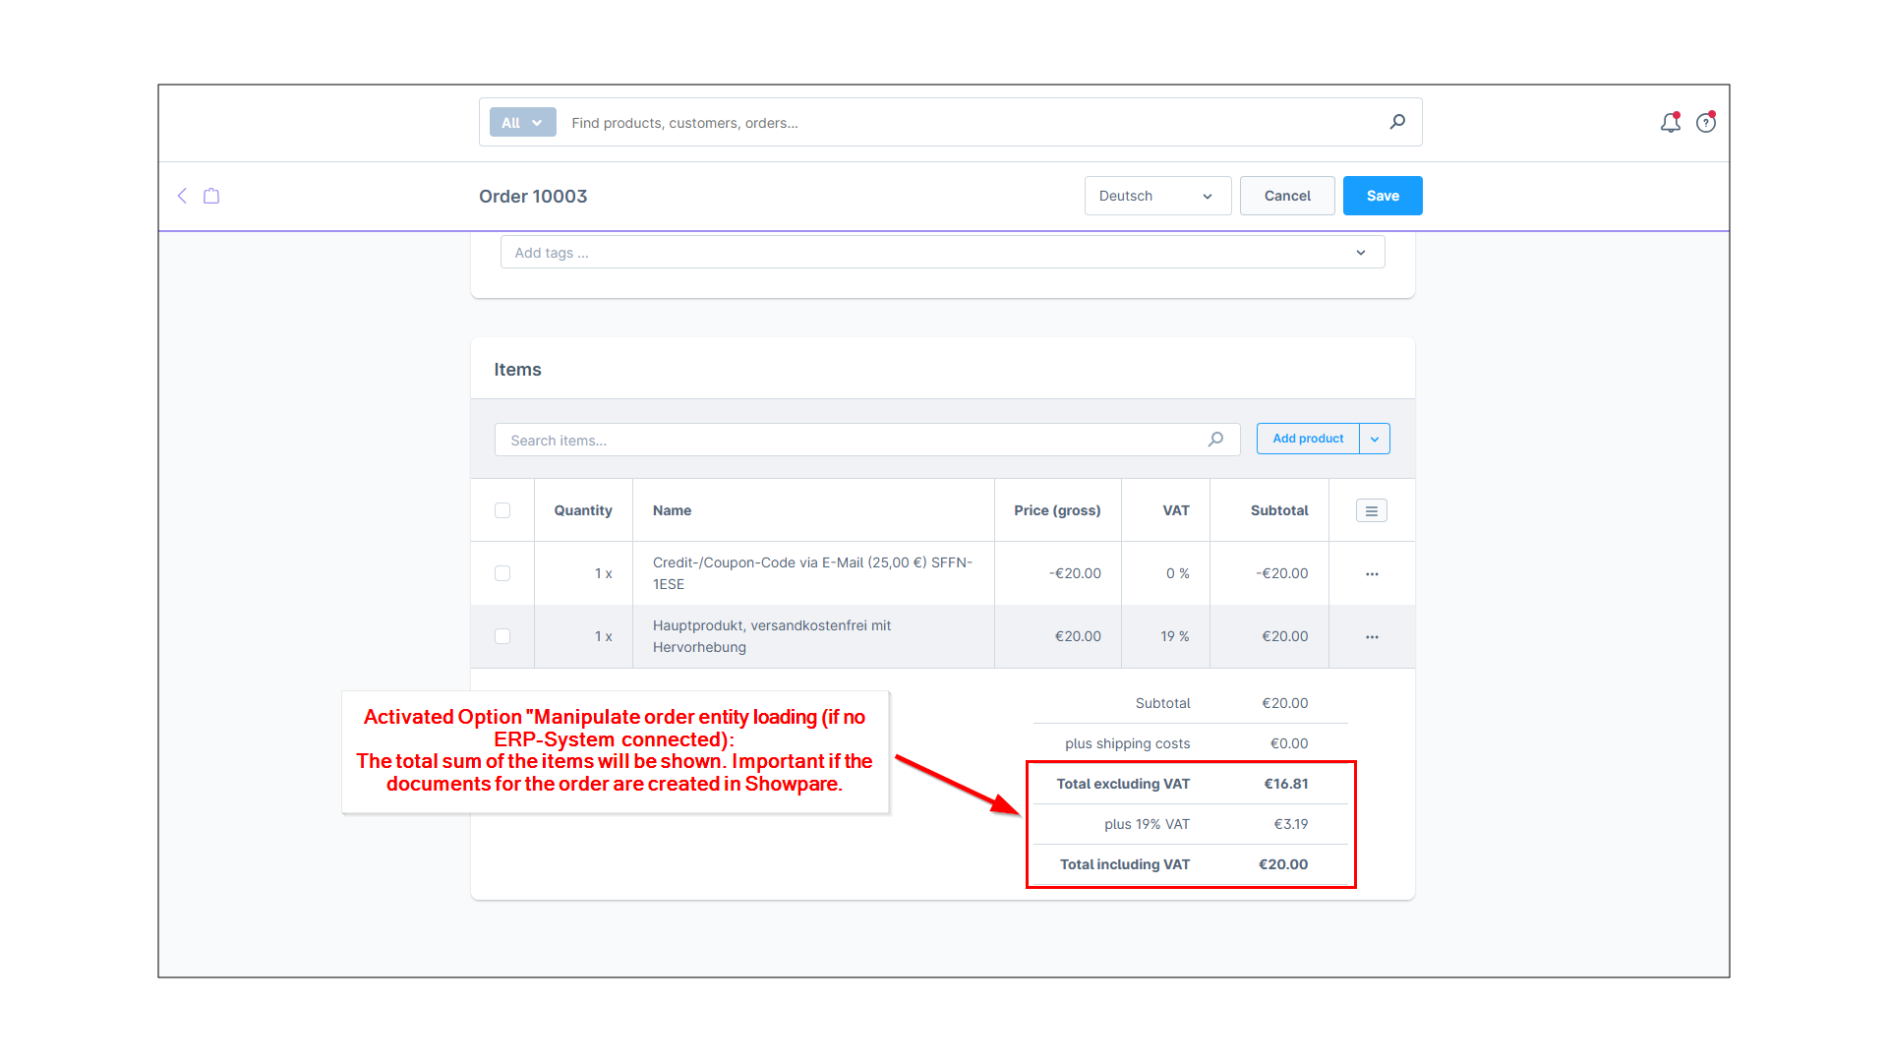Click the Hauptprodukt, versandkostenfrei item name
Viewport: 1888px width, 1062px height.
click(x=772, y=636)
